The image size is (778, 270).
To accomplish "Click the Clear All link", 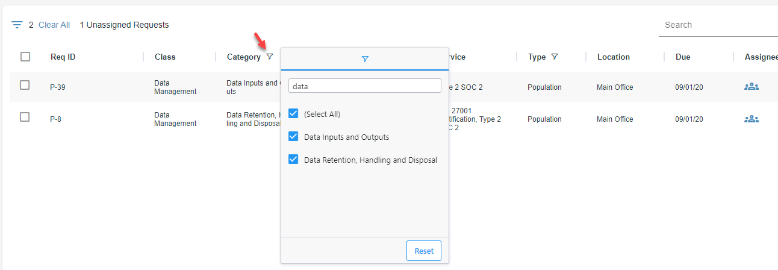I will (x=54, y=25).
